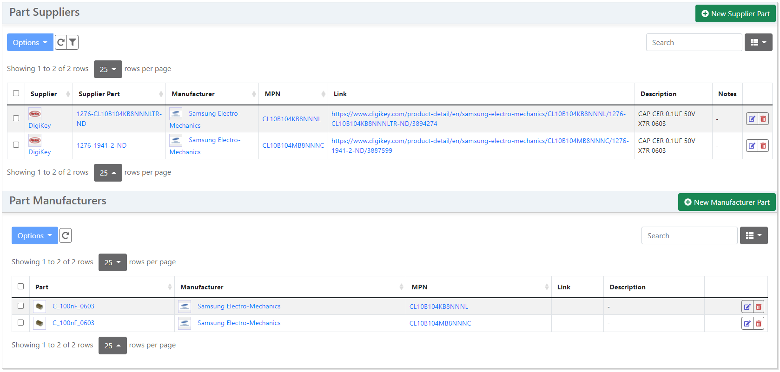Check the 1276-1941-2-ND supplier row checkbox

(16, 145)
